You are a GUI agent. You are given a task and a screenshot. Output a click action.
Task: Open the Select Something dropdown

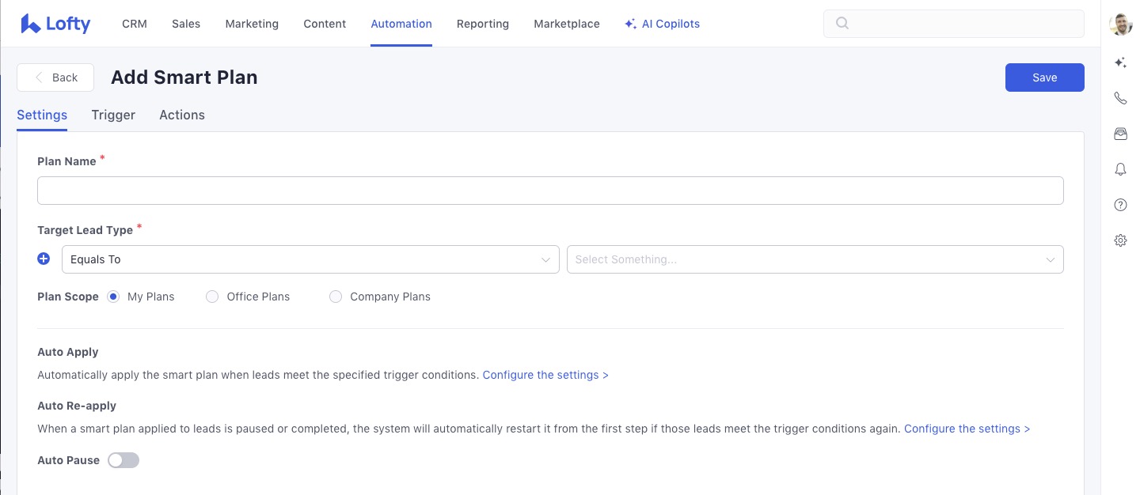pyautogui.click(x=815, y=259)
